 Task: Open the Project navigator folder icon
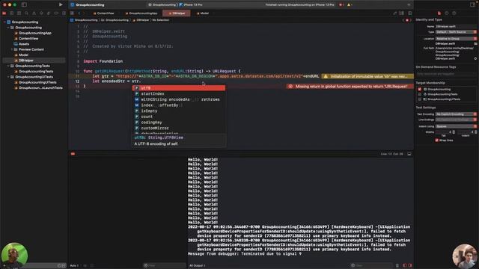point(4,13)
